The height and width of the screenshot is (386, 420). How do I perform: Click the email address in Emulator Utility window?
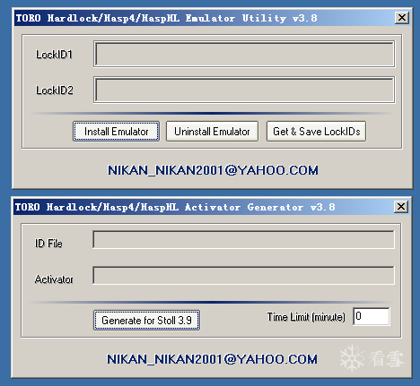click(213, 170)
